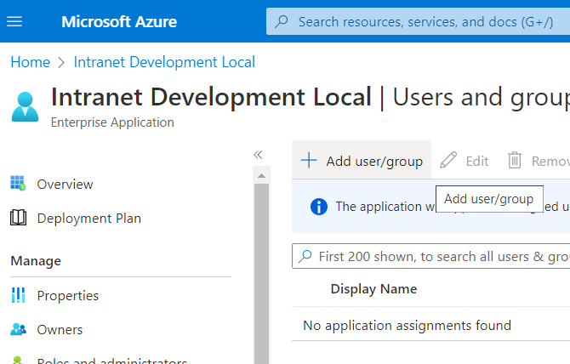The height and width of the screenshot is (364, 570).
Task: Click the trash can Remove icon
Action: pos(515,160)
